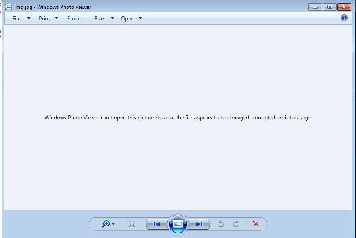Expand the Print dropdown arrow
The width and height of the screenshot is (356, 238).
(x=57, y=18)
